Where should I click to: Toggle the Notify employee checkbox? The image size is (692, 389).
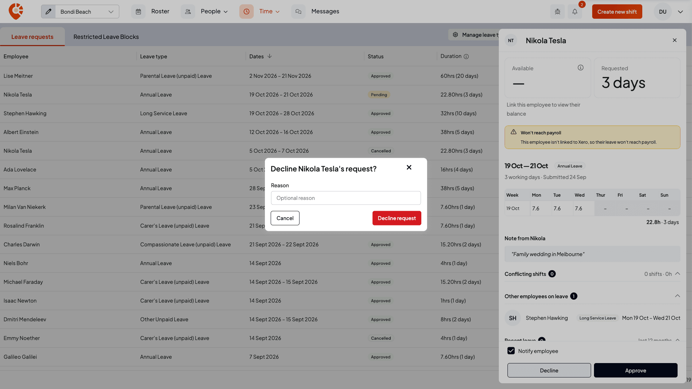pyautogui.click(x=511, y=351)
